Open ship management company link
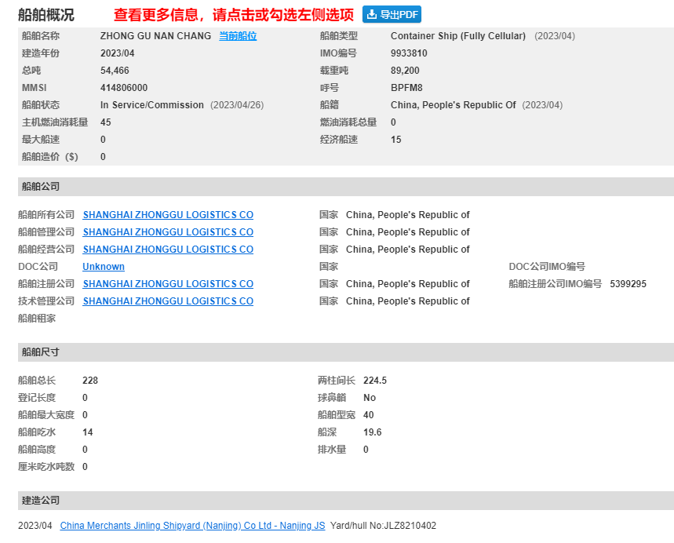Viewport: 674px width, 543px height. click(168, 232)
